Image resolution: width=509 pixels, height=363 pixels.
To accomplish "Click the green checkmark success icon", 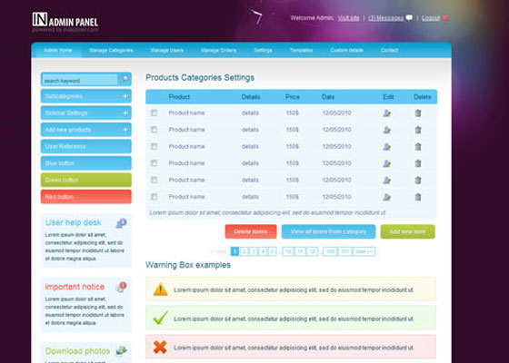I will click(x=160, y=318).
